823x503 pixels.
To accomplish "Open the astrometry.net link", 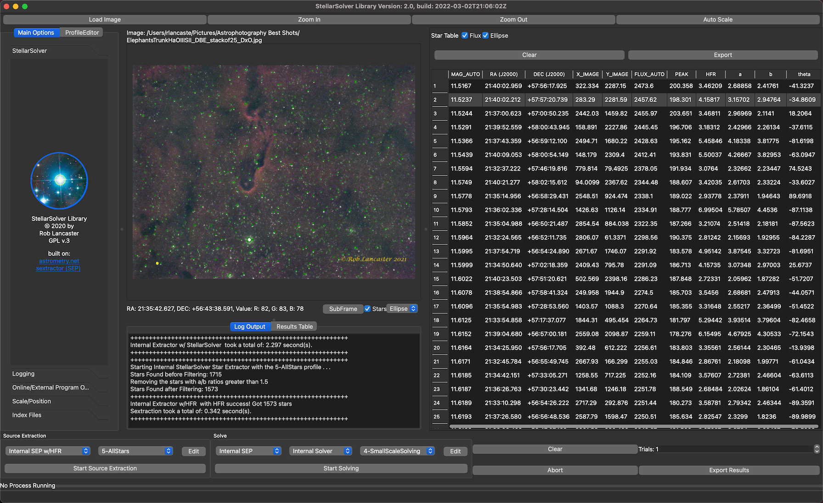I will click(59, 261).
